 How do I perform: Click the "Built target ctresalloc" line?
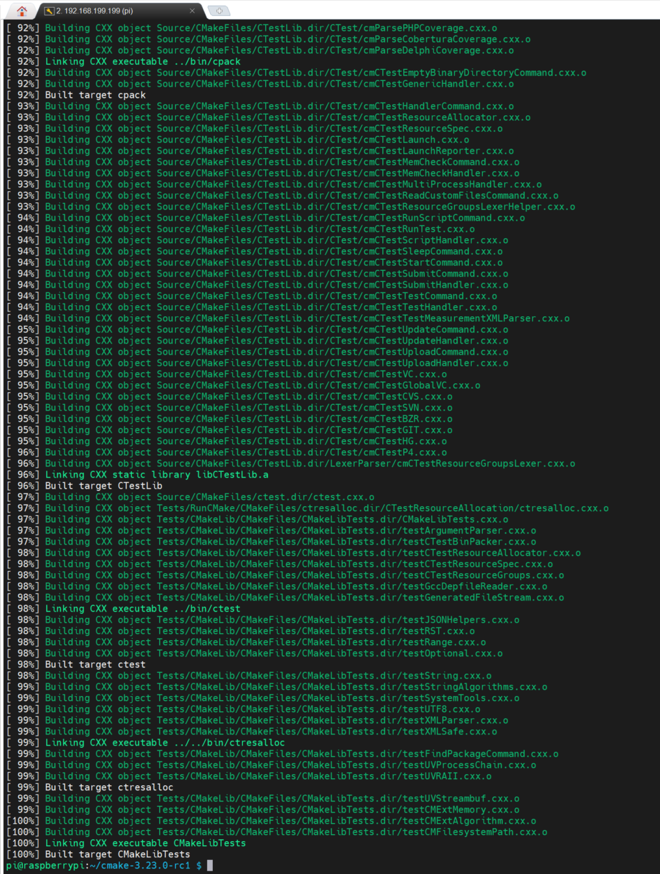point(109,787)
